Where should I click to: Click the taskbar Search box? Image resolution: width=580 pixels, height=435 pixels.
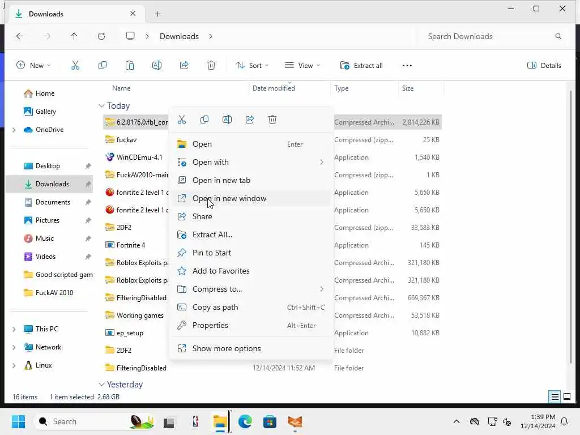tap(95, 421)
